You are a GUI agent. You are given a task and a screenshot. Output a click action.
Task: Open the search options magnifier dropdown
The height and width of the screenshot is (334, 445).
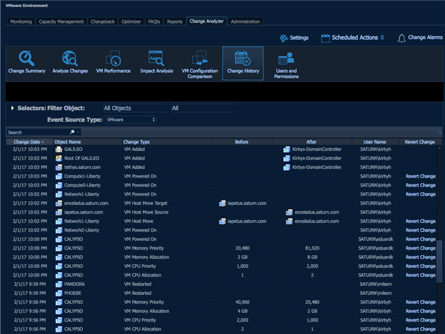[x=74, y=132]
